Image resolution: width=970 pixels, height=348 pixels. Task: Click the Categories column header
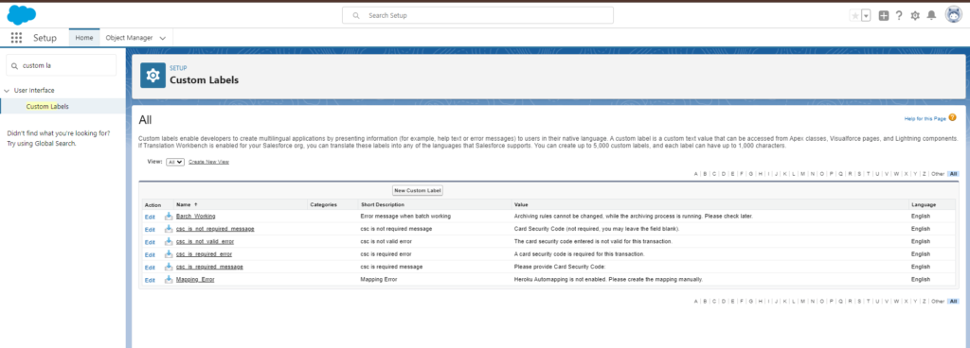point(323,204)
